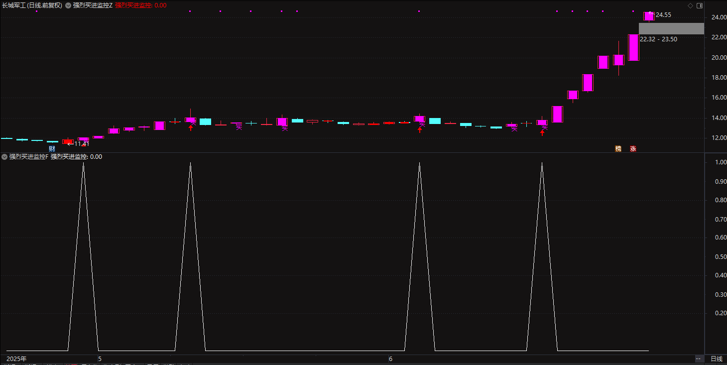Screen dimensions: 727x365
Task: Click the month 6 marker on time axis
Action: [391, 359]
